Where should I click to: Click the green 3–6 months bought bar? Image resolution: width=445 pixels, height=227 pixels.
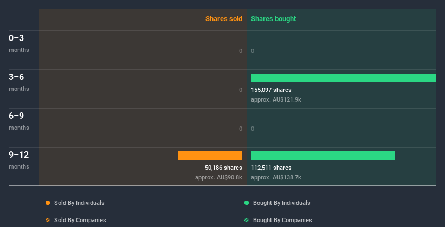[x=344, y=78]
